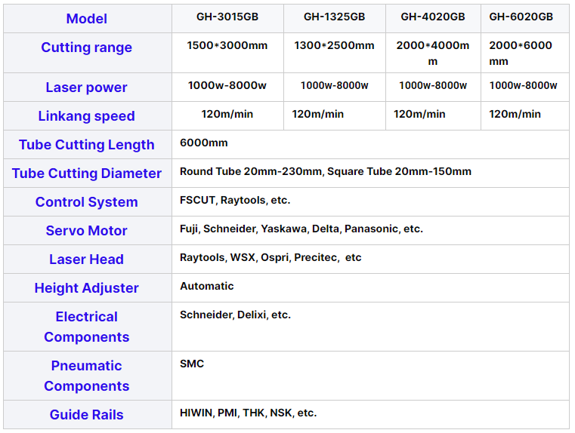This screenshot has width=575, height=433.
Task: Click the Raytools, WSX, Ospri, Precitec value
Action: click(x=270, y=257)
